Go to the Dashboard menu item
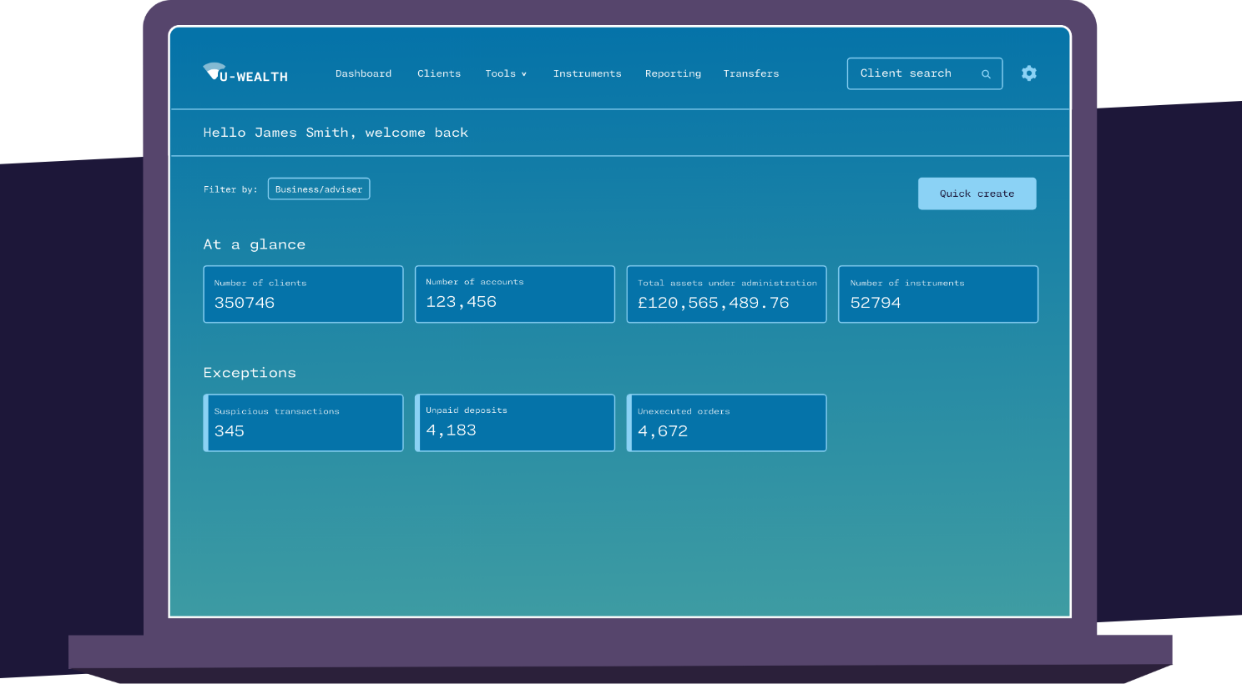 [363, 73]
